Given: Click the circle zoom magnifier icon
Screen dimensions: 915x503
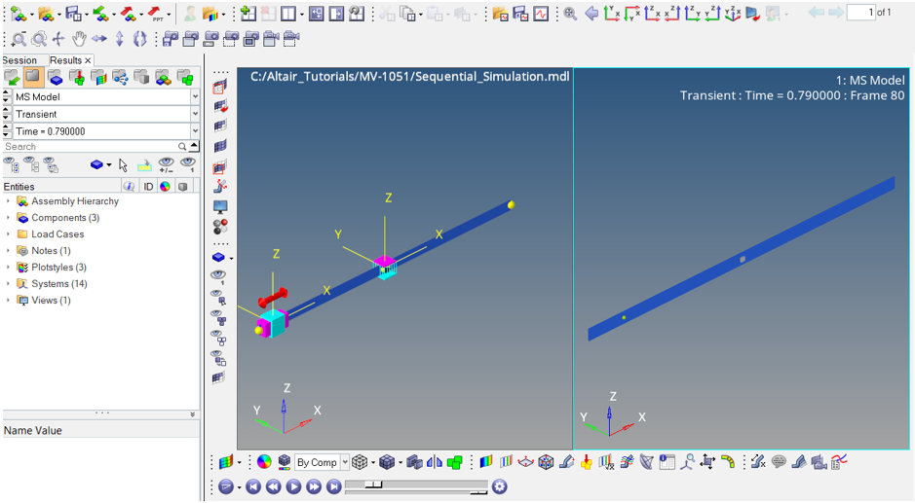Looking at the screenshot, I should coord(39,40).
